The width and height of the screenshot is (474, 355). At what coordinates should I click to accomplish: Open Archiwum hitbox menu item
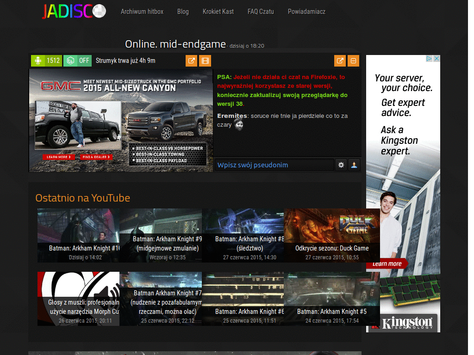click(x=142, y=12)
